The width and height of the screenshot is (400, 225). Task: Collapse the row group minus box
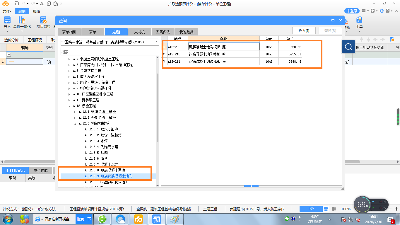[9, 55]
